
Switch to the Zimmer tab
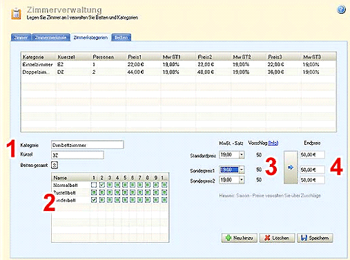(21, 37)
